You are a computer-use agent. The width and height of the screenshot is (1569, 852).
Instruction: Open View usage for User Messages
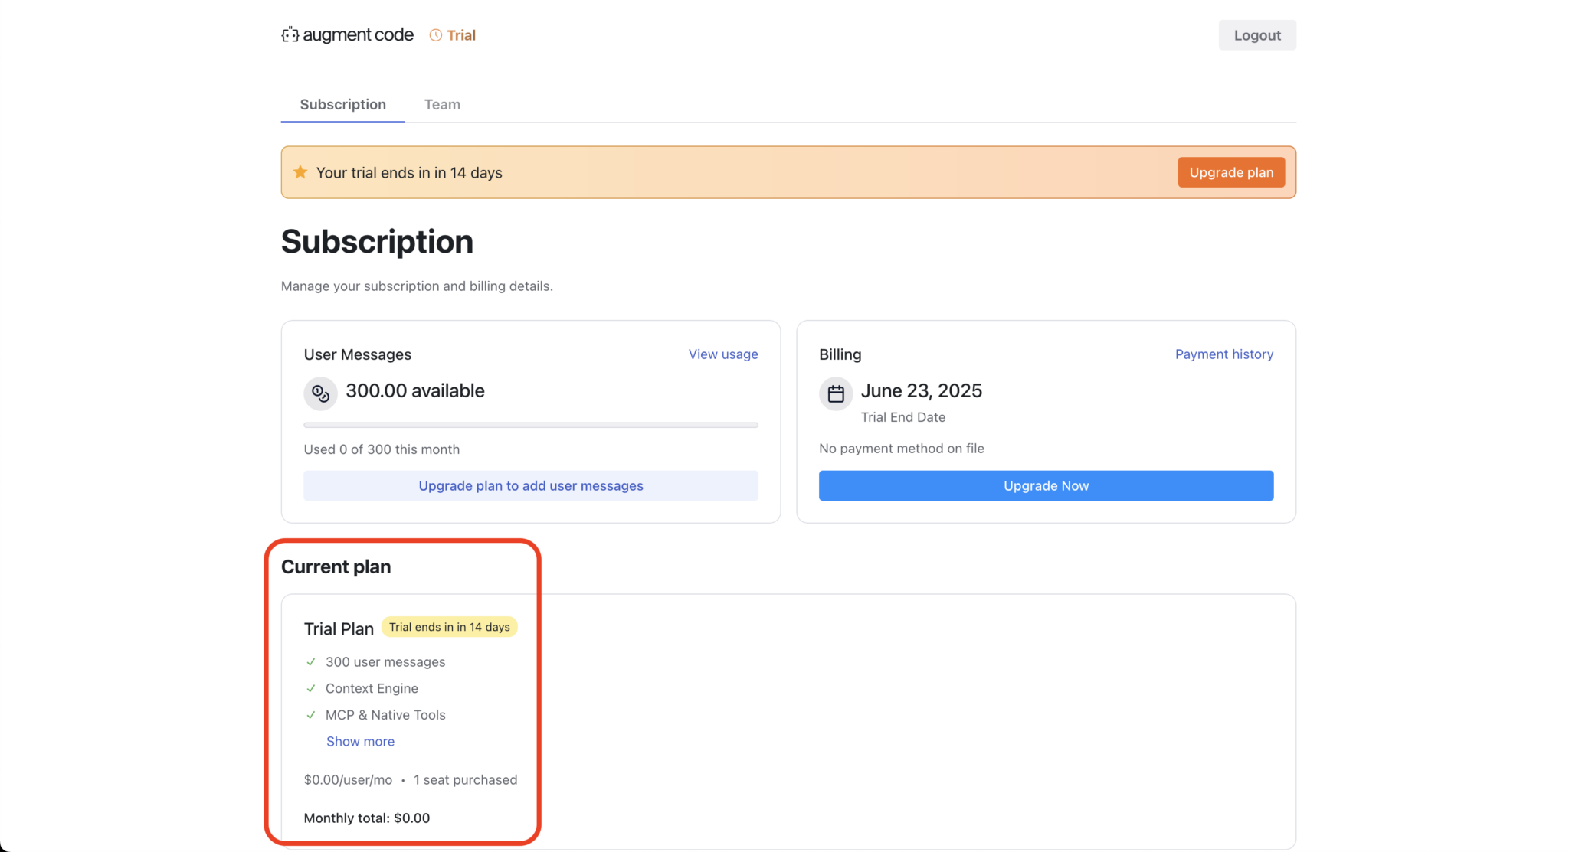(x=722, y=354)
